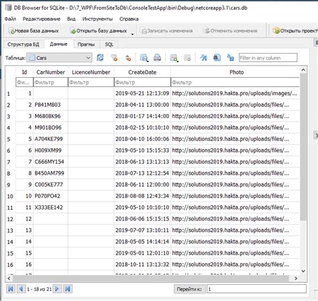Clear all filters using the funnel icon
Viewport: 318px width, 301px height.
[114, 58]
